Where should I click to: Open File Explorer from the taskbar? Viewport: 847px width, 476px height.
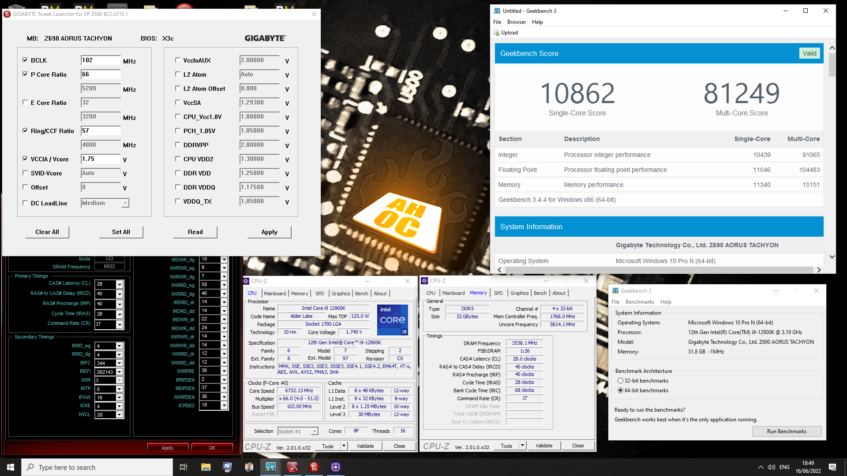pyautogui.click(x=206, y=467)
